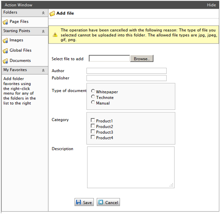Choose the Manual radio option
220x214 pixels.
click(93, 103)
